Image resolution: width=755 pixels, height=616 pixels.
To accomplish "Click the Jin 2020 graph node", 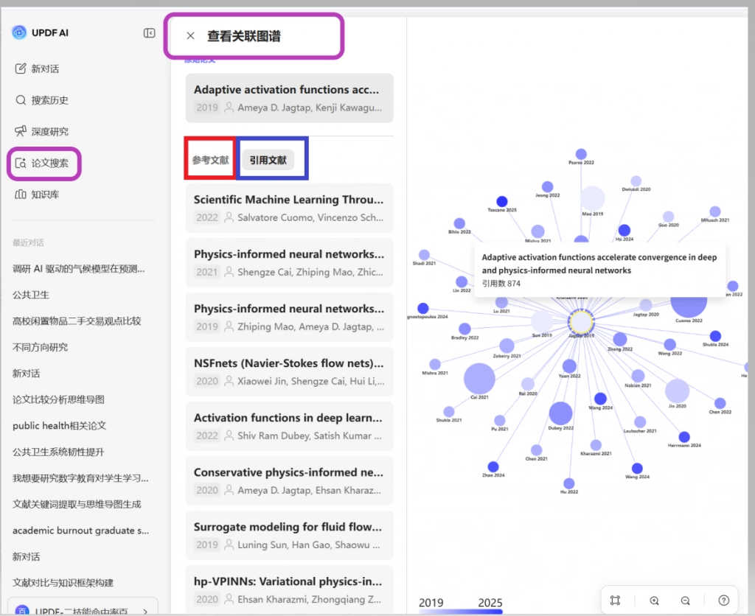I will point(677,391).
